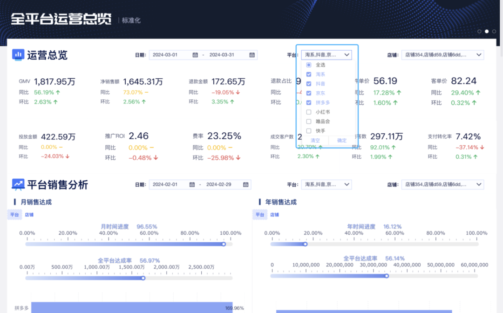Click 确定 to confirm platform selection
The height and width of the screenshot is (313, 503).
pyautogui.click(x=341, y=140)
